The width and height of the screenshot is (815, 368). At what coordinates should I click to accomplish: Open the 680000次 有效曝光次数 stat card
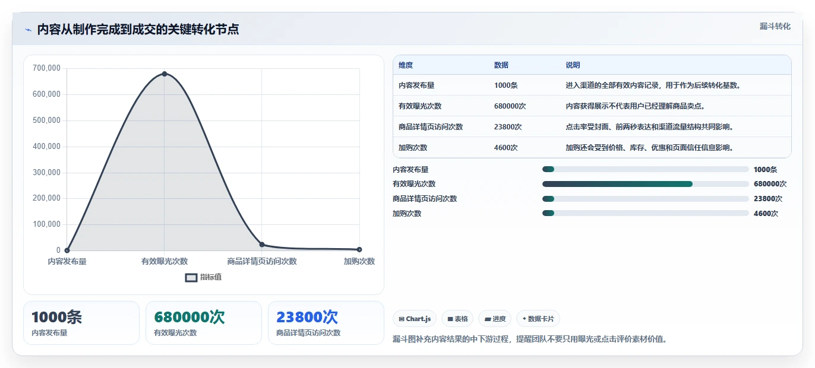pyautogui.click(x=204, y=323)
